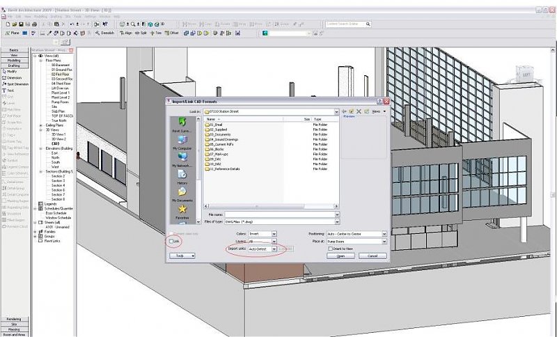This screenshot has height=337, width=557.
Task: Switch to the View design bar tab
Action: click(x=14, y=56)
